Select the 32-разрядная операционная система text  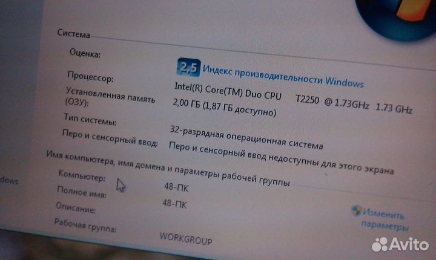coord(246,137)
